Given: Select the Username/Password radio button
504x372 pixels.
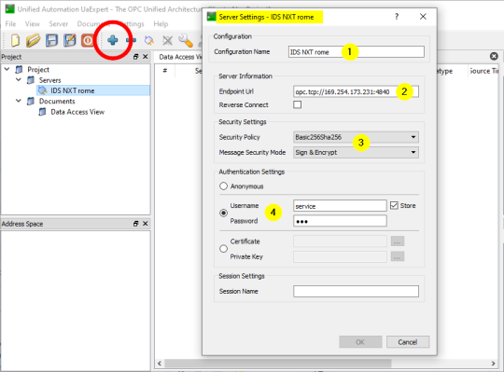Looking at the screenshot, I should (223, 213).
